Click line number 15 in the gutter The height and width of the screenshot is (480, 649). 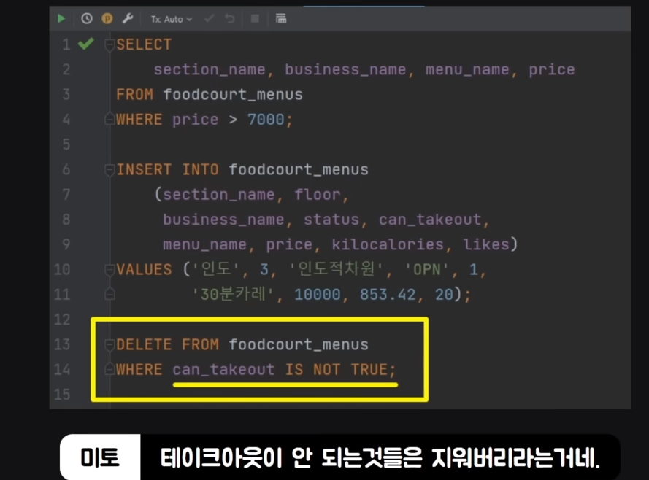pos(62,395)
